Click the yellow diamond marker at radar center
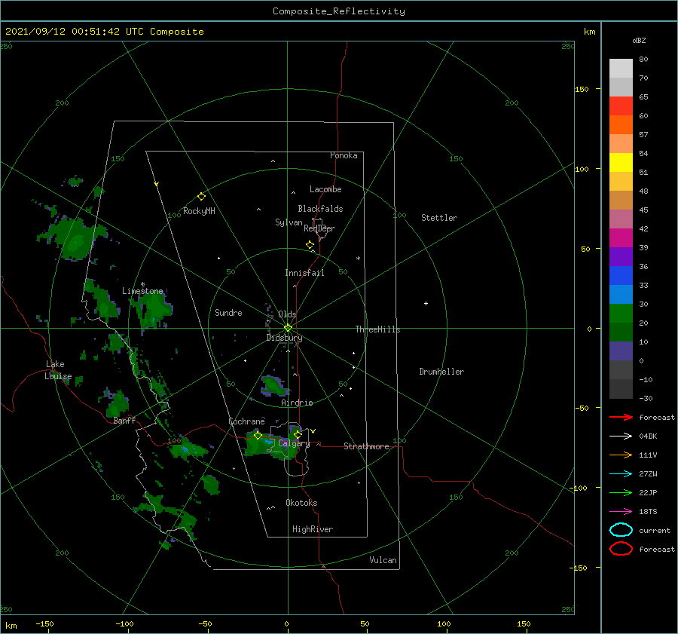678x634 pixels. (x=288, y=328)
